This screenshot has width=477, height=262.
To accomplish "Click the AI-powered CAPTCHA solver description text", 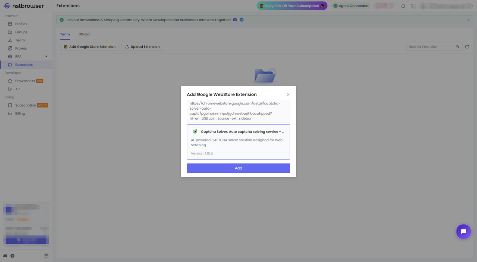I will pyautogui.click(x=237, y=143).
